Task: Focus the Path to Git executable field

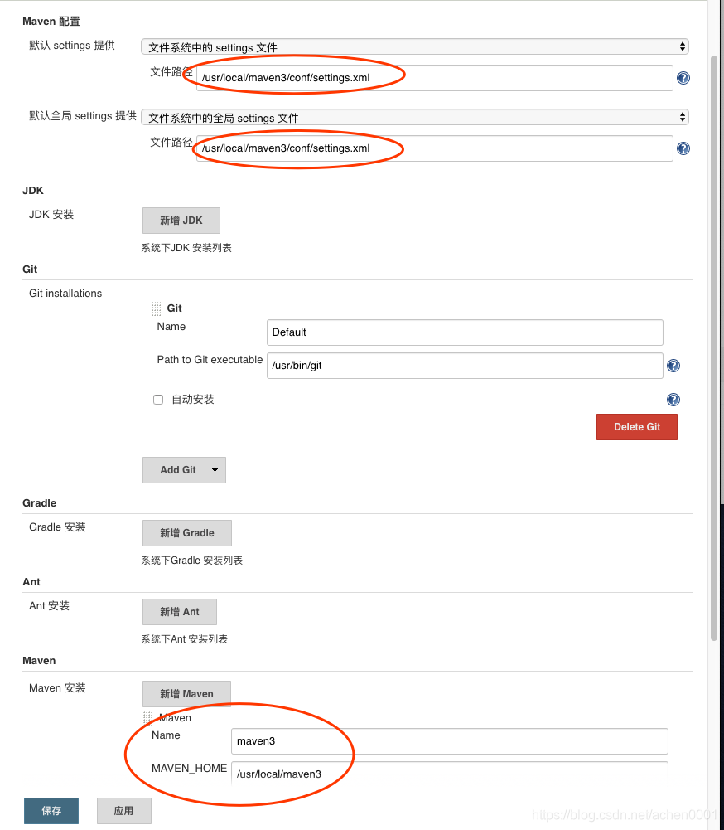Action: [x=465, y=366]
